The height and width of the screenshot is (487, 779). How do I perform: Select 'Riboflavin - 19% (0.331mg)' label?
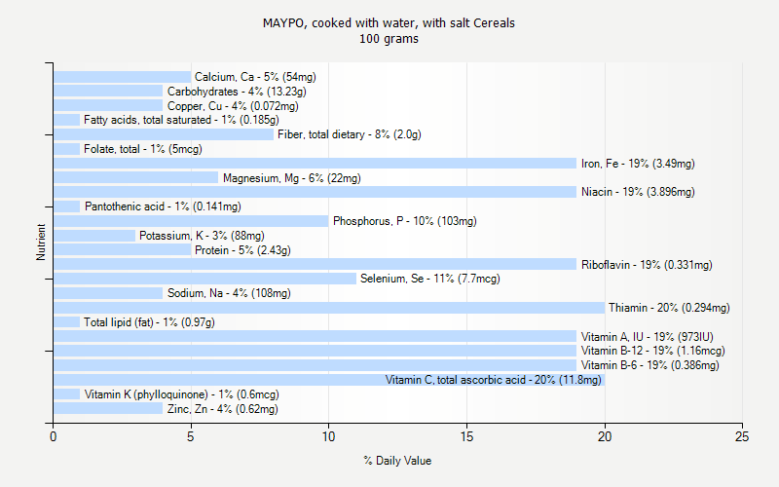coord(647,265)
